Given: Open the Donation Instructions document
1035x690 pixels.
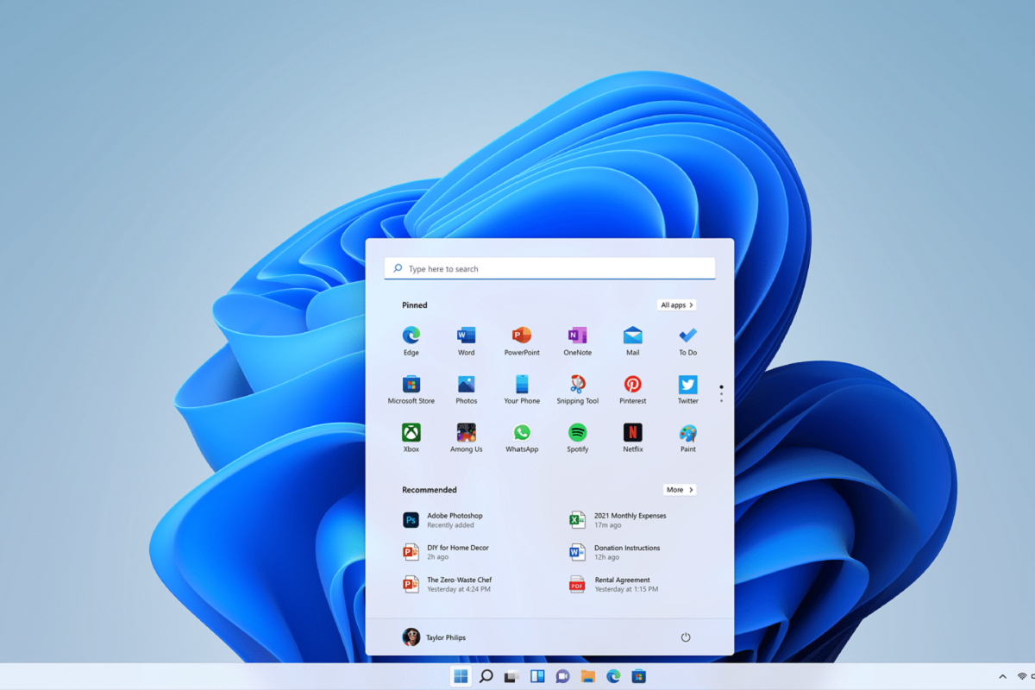Looking at the screenshot, I should pos(615,552).
